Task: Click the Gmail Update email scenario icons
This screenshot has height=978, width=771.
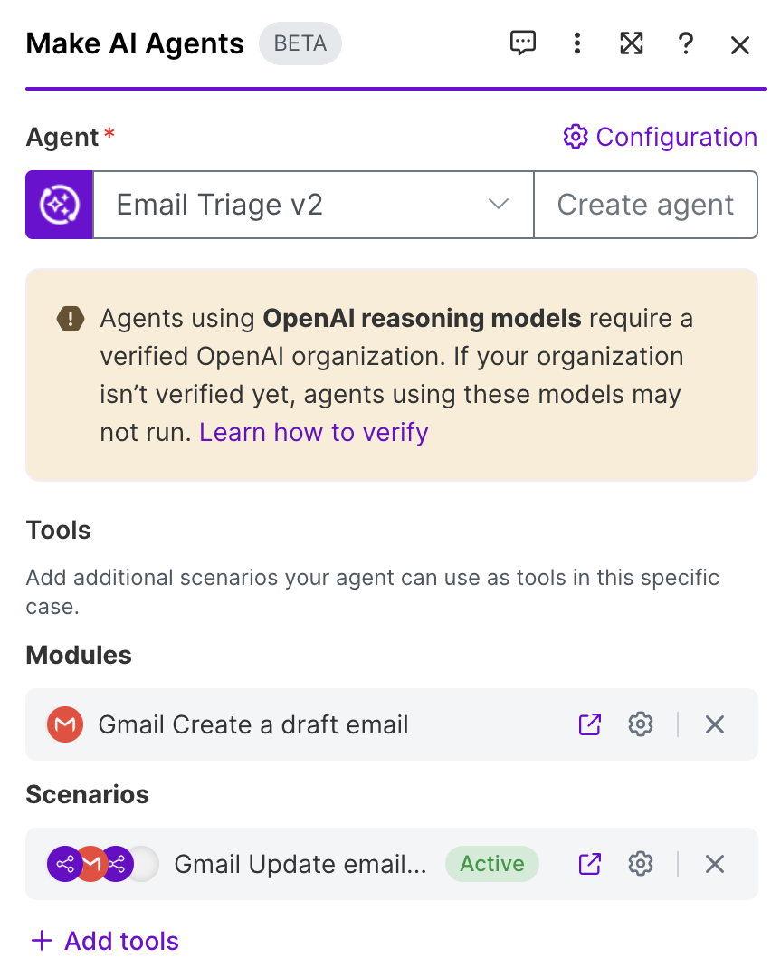Action: pos(102,864)
